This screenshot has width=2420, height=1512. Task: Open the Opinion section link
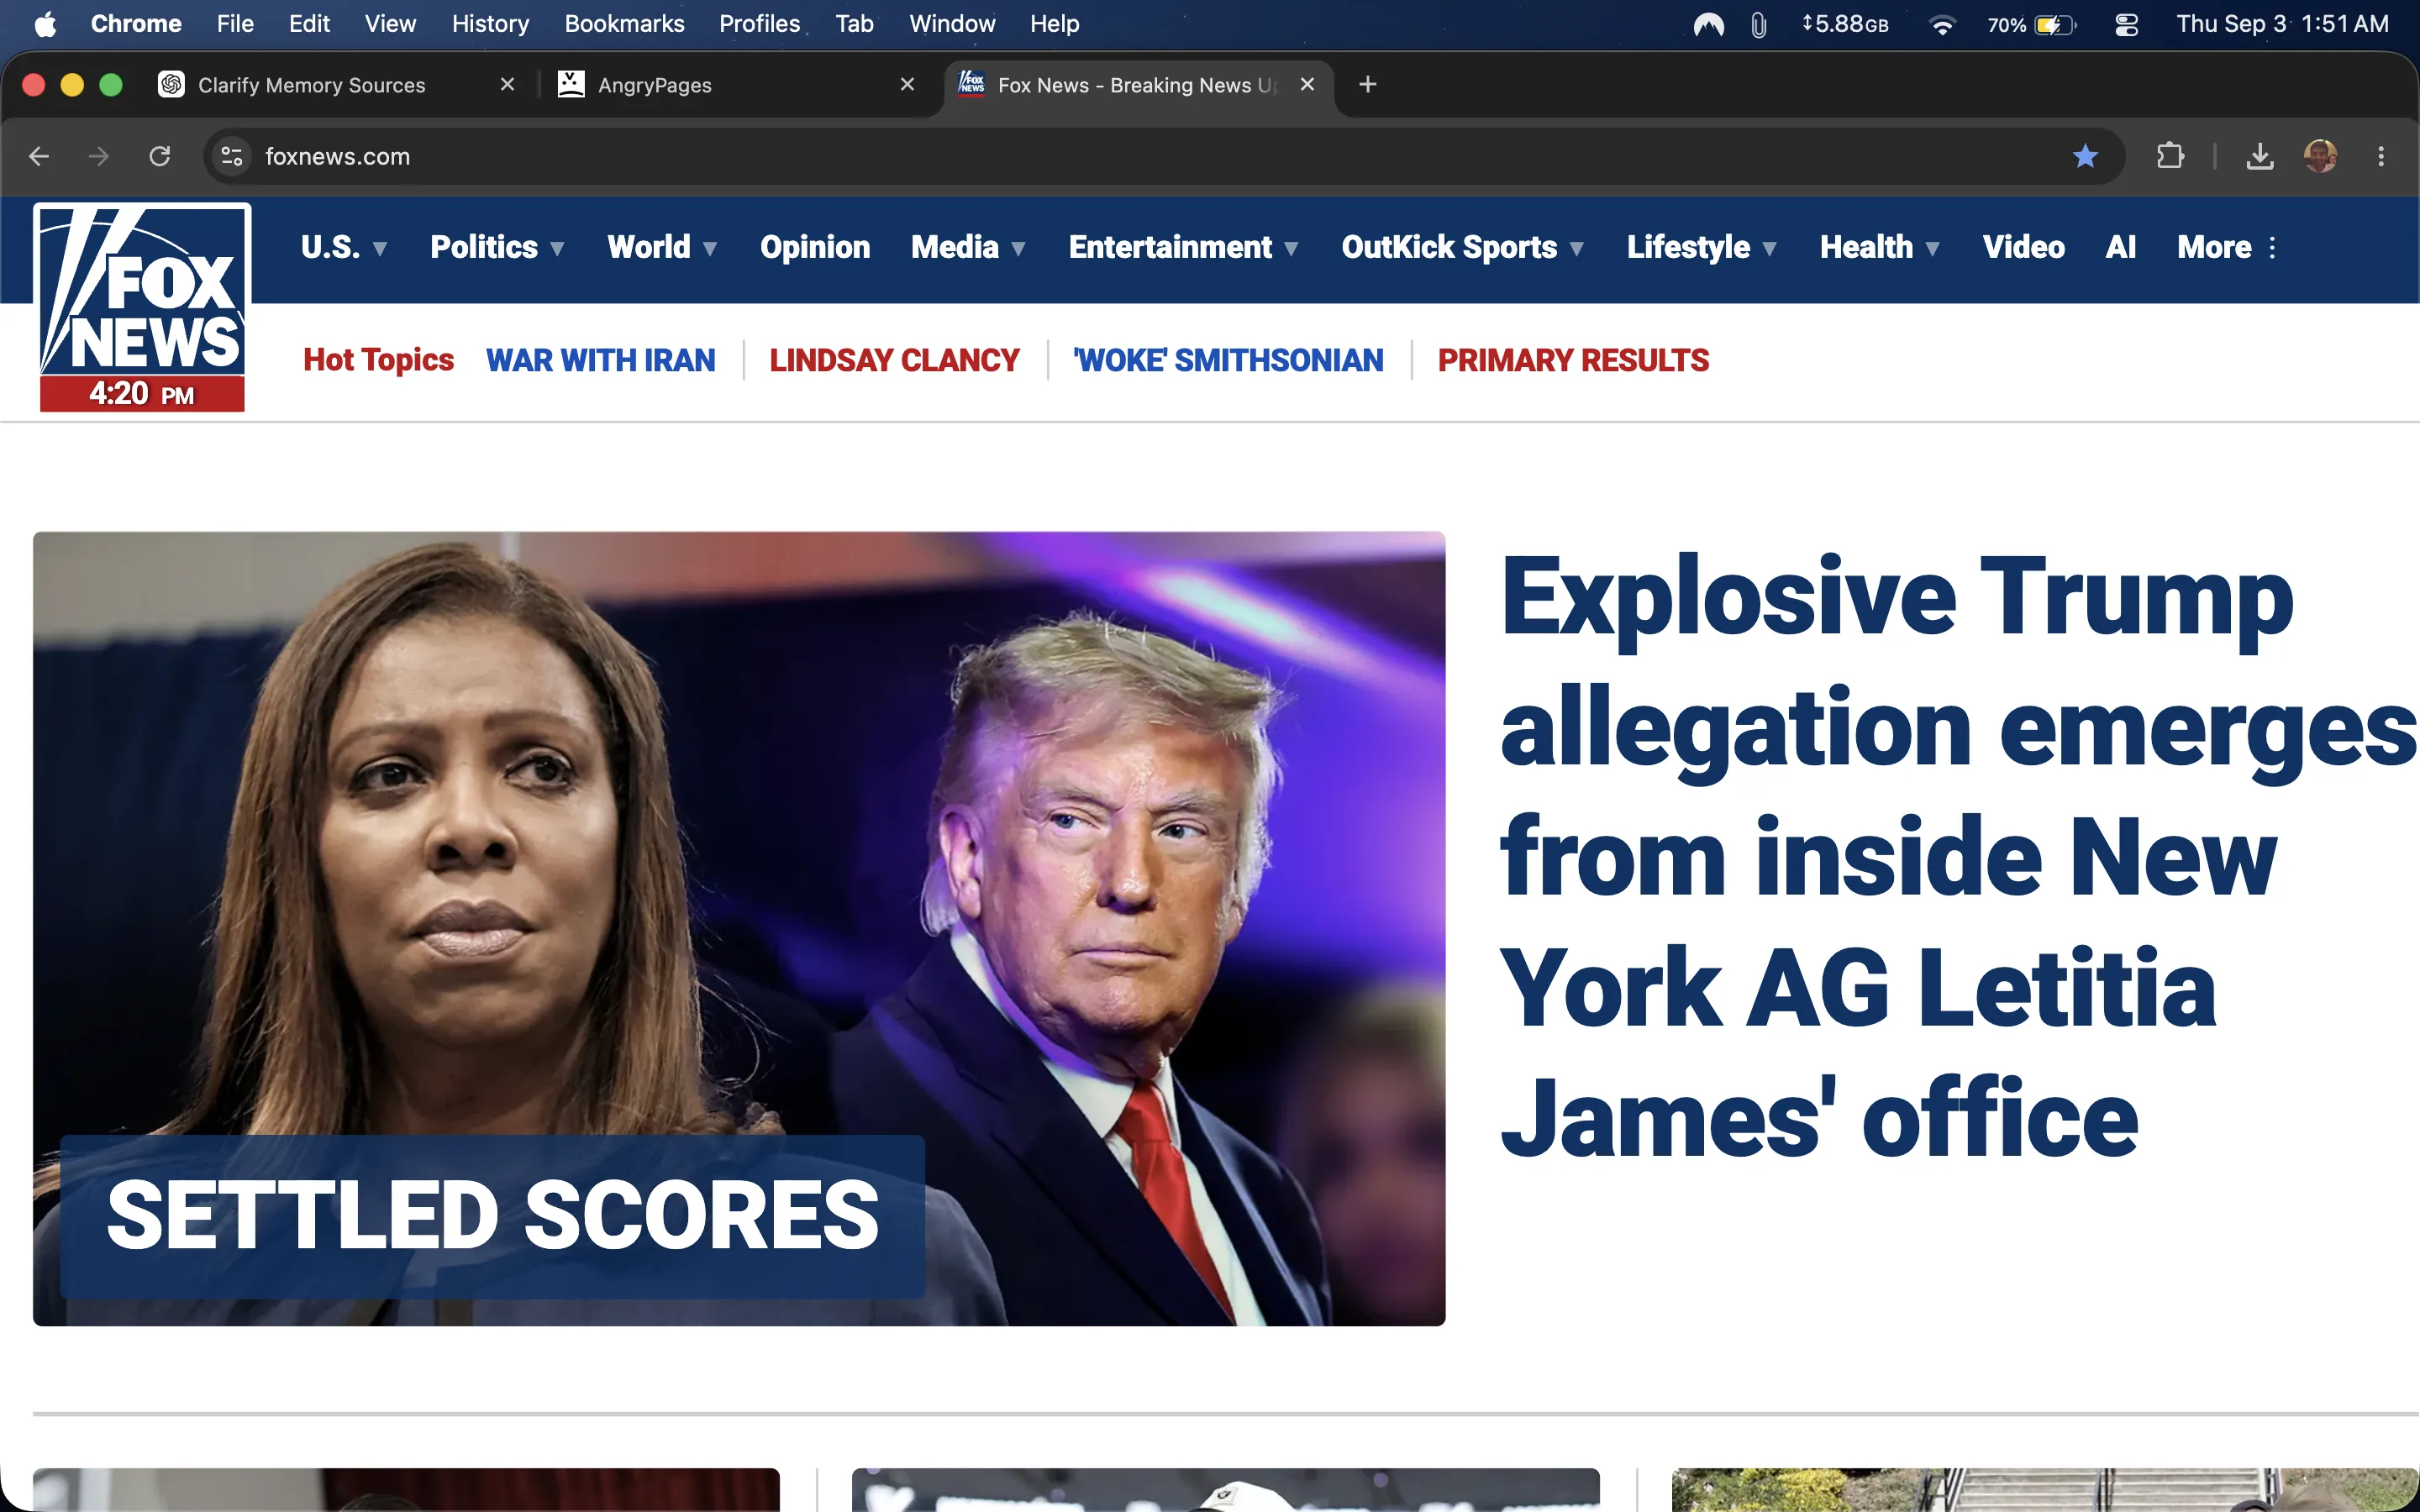(815, 247)
